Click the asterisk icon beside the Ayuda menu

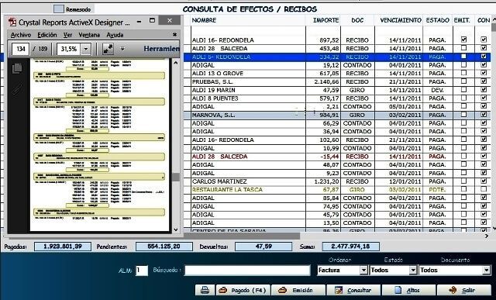174,34
